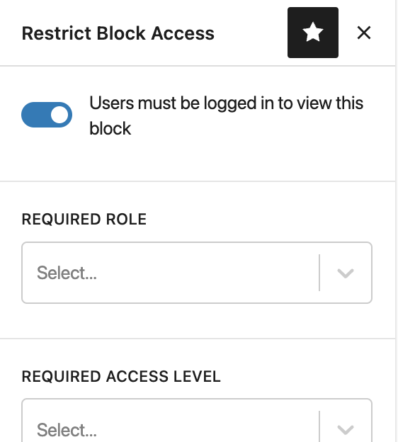
Task: Dismiss the sidebar with the X icon
Action: [363, 33]
